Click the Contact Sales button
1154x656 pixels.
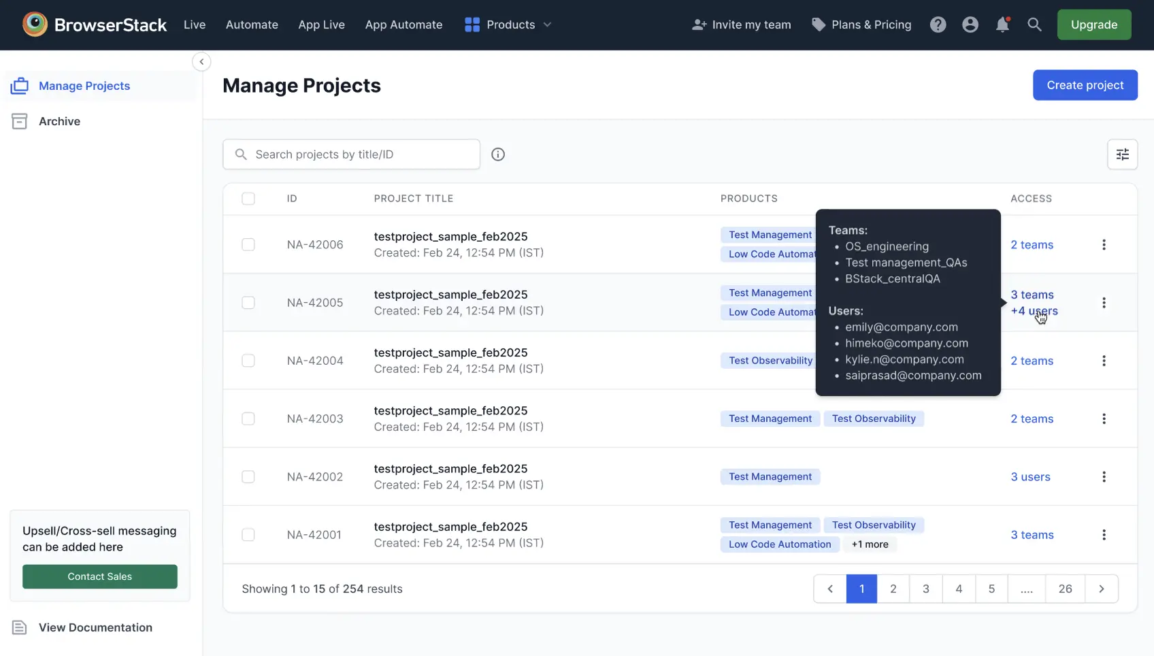tap(100, 576)
